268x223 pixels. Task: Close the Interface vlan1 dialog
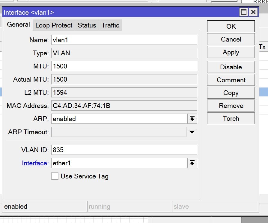click(x=253, y=12)
